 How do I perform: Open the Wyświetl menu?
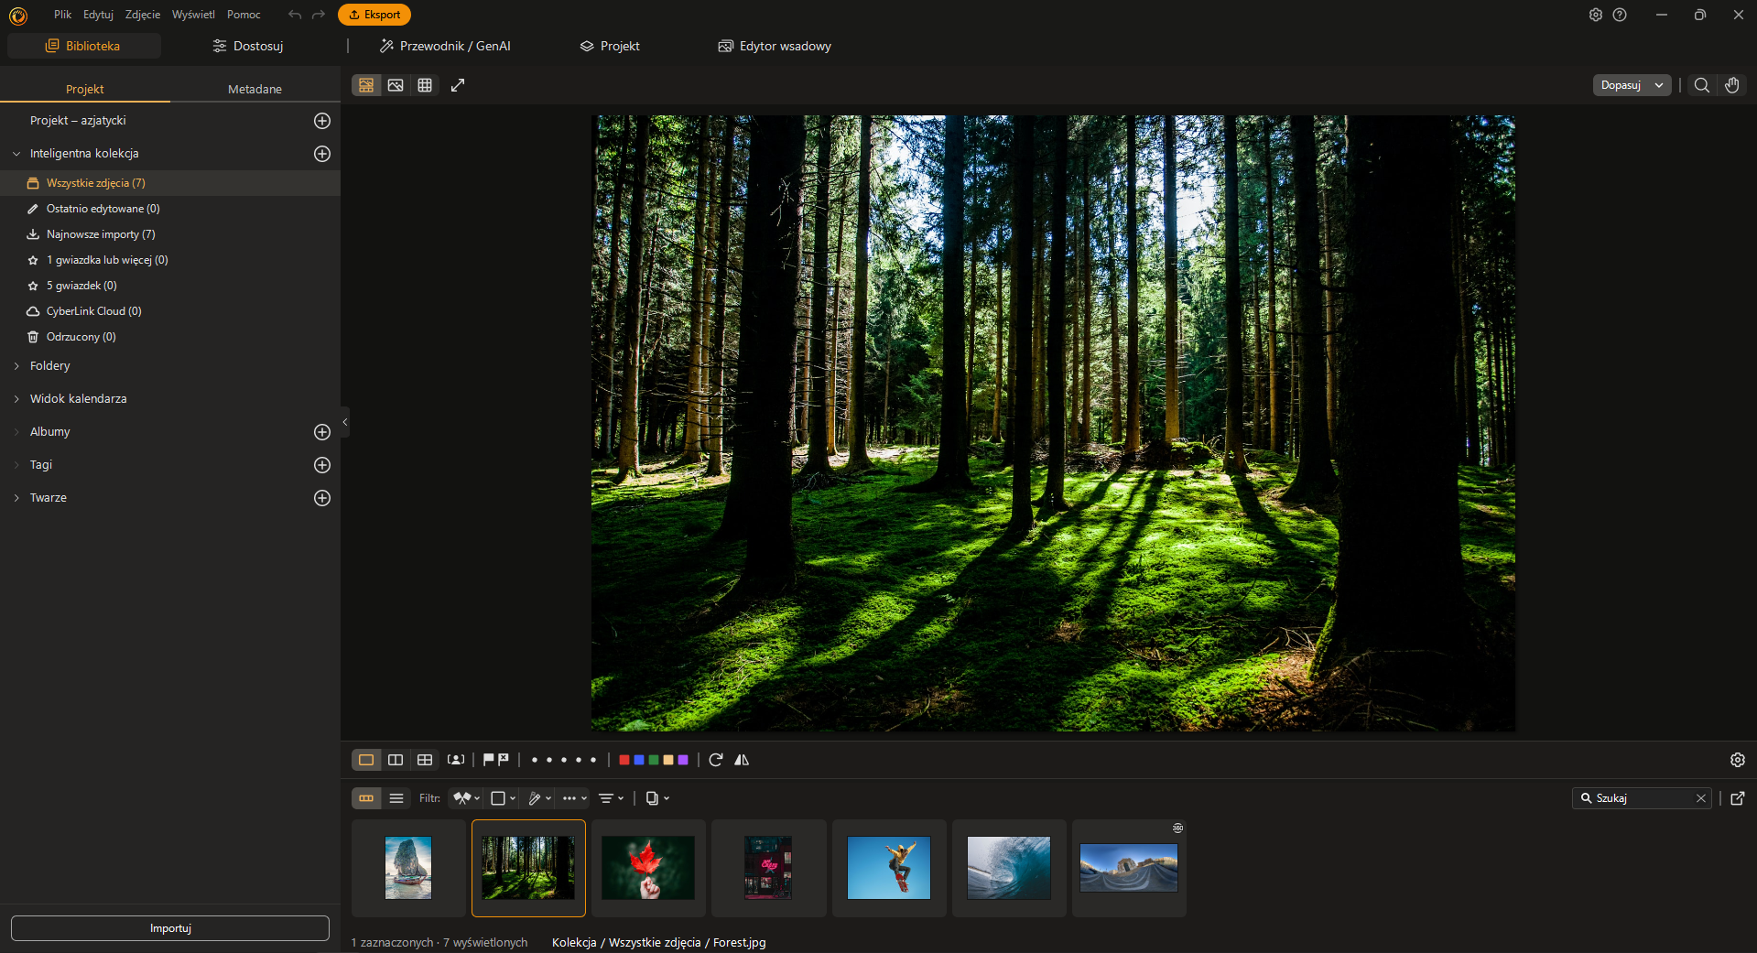coord(193,15)
